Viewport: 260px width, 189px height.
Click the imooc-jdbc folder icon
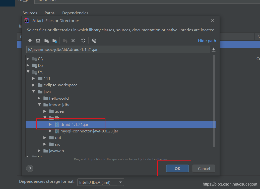coord(46,105)
